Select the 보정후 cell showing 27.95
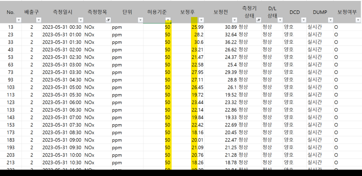The height and width of the screenshot is (176, 362). pyautogui.click(x=187, y=72)
